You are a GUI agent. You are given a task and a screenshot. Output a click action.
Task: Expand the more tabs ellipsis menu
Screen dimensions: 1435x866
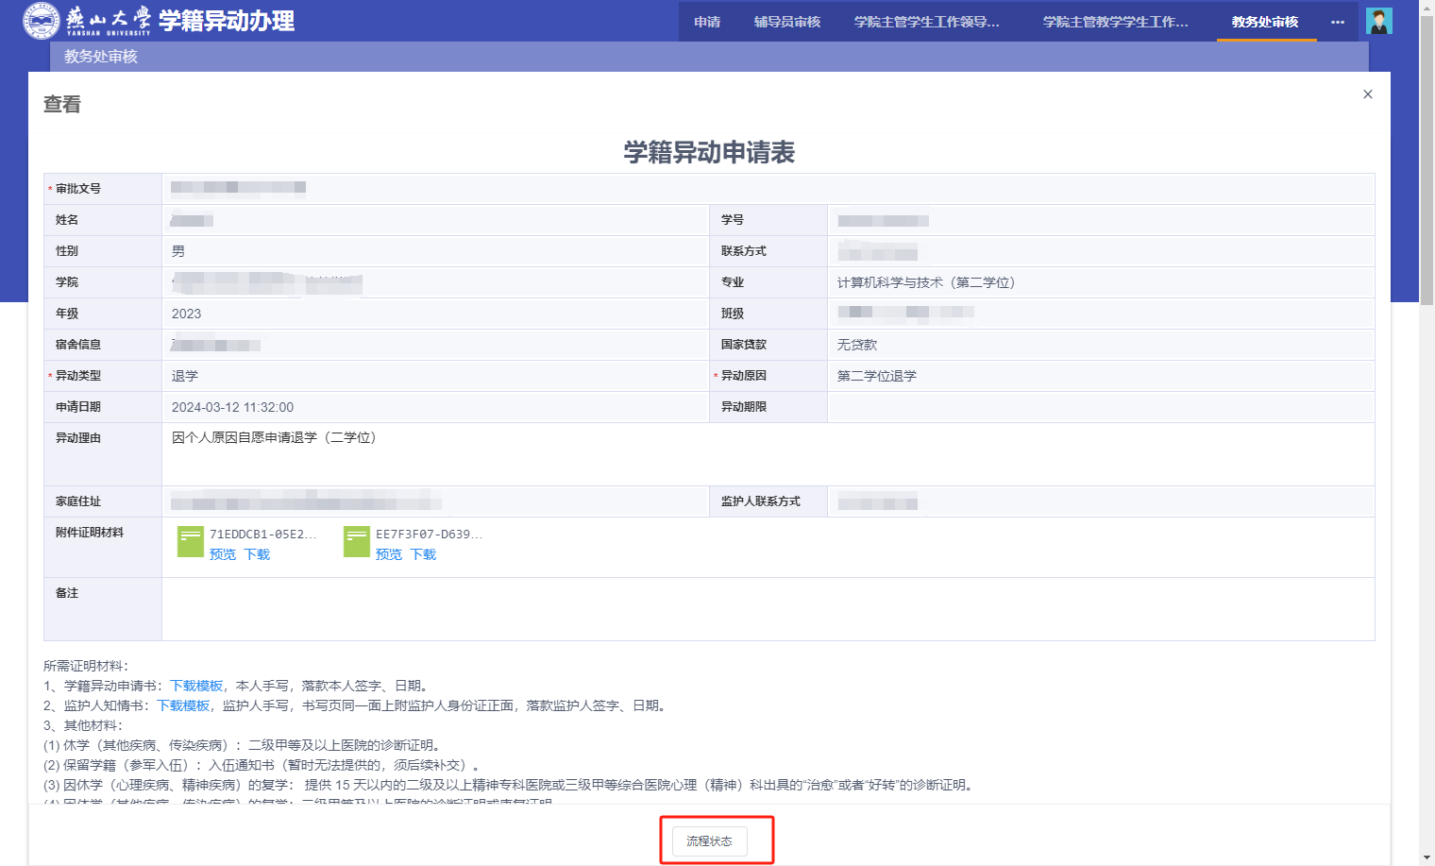pyautogui.click(x=1337, y=22)
